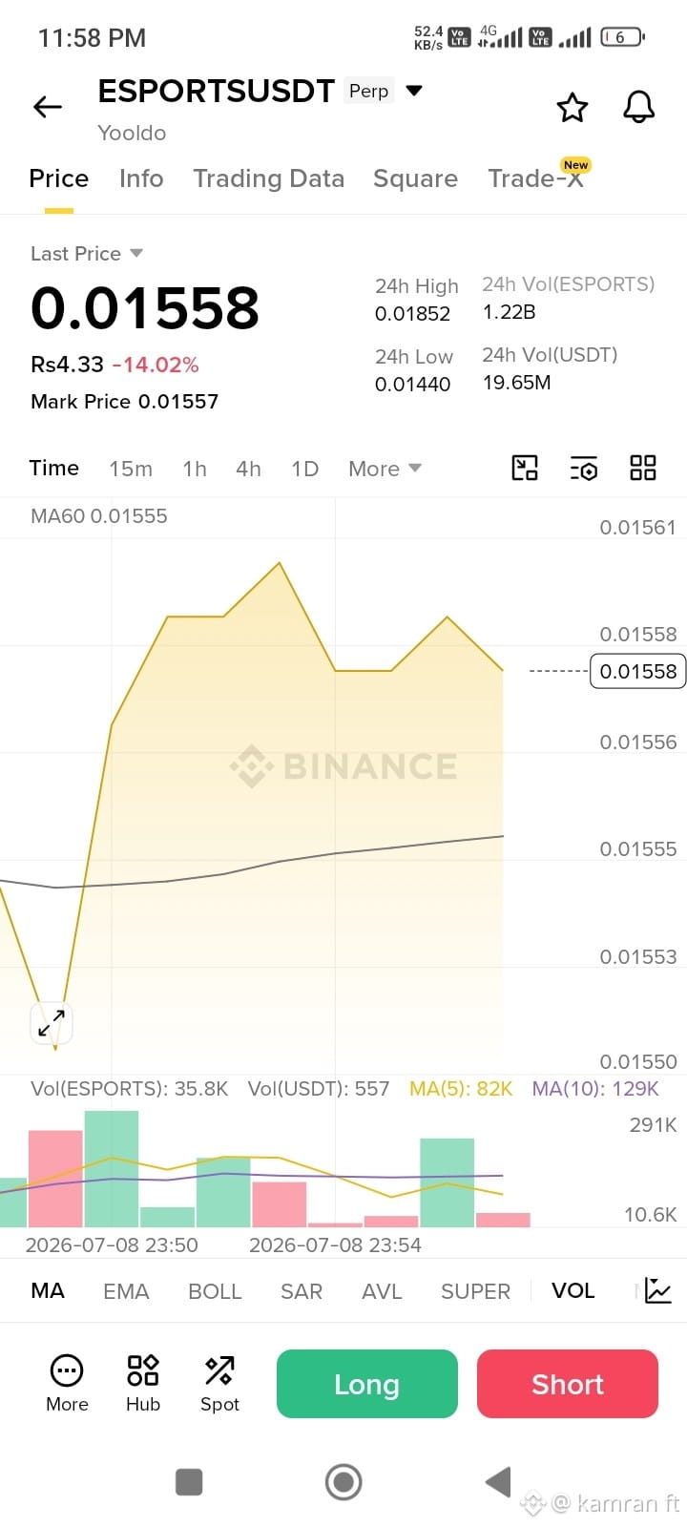Image resolution: width=687 pixels, height=1527 pixels.
Task: Switch to the Trading Data tab
Action: [x=268, y=178]
